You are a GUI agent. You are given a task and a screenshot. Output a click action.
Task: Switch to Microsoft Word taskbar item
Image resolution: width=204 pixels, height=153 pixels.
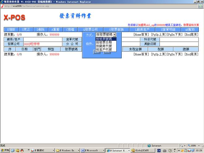coord(92,150)
